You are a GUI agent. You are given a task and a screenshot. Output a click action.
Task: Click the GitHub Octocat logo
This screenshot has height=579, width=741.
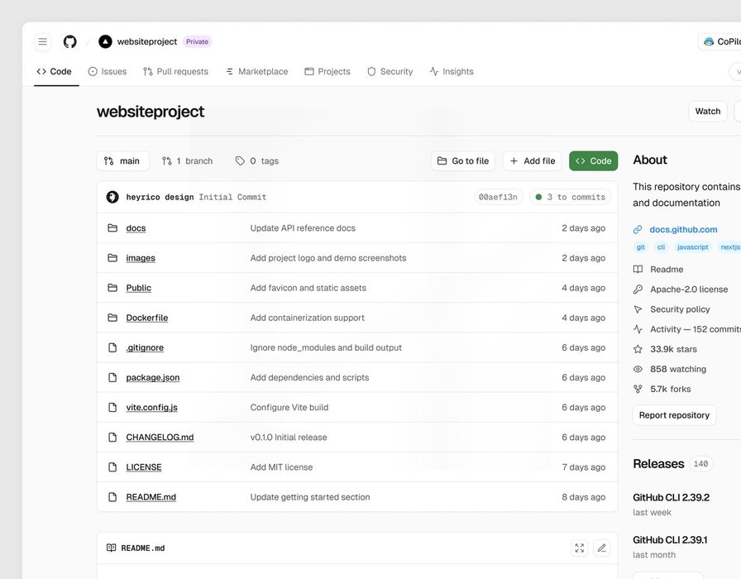[70, 41]
